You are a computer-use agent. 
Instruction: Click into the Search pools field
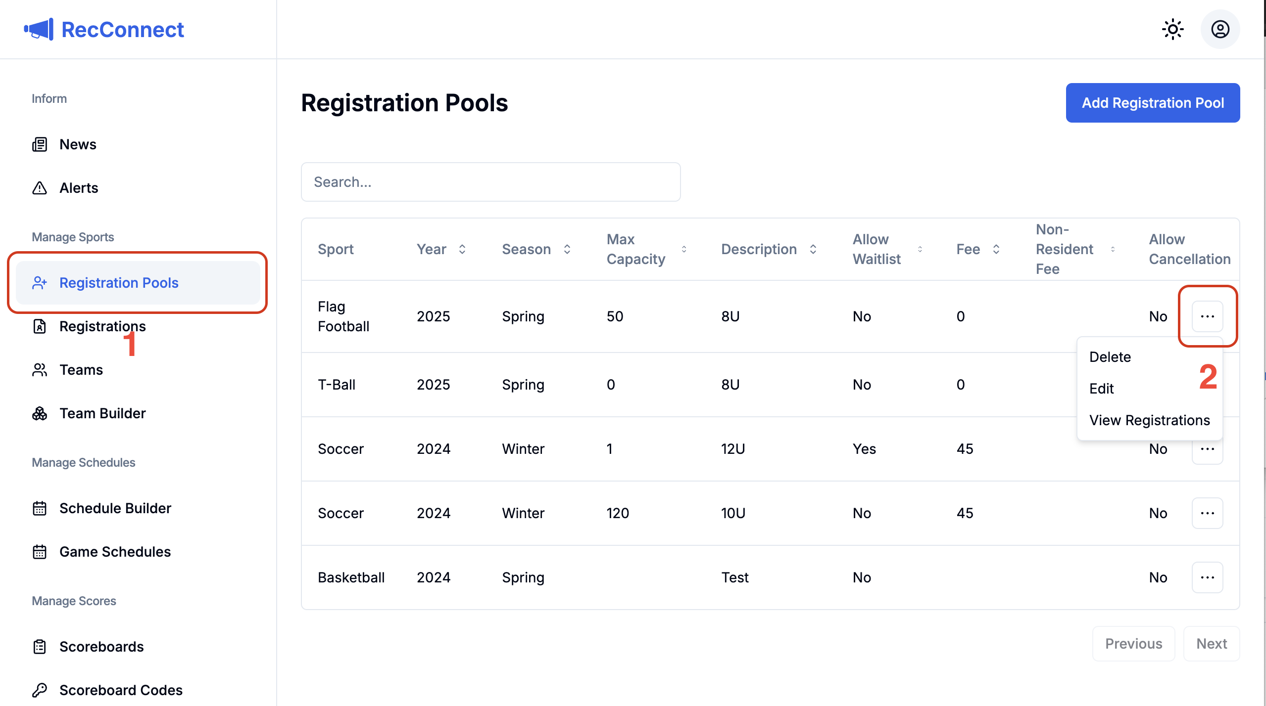pyautogui.click(x=490, y=182)
